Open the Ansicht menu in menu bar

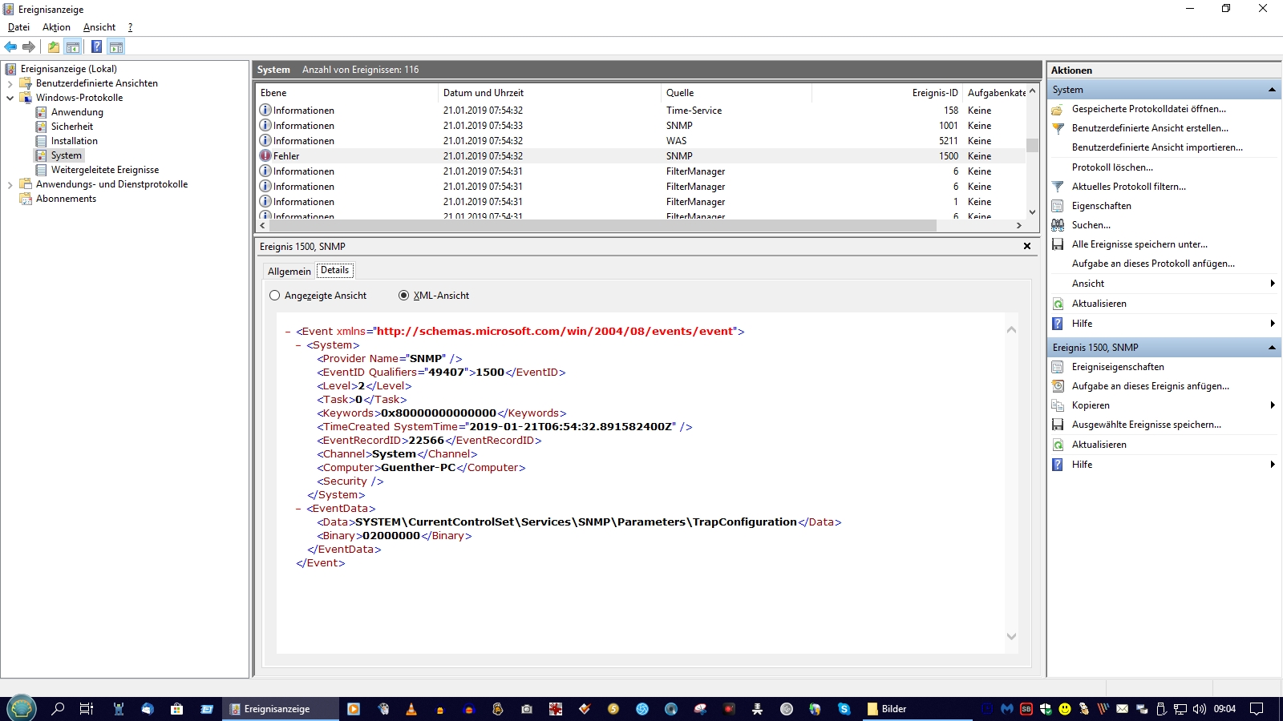click(x=99, y=27)
